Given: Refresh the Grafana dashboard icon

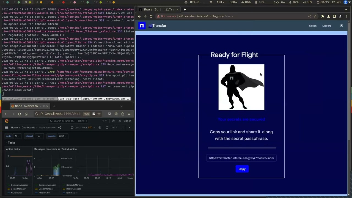Looking at the screenshot, I should point(107,128).
